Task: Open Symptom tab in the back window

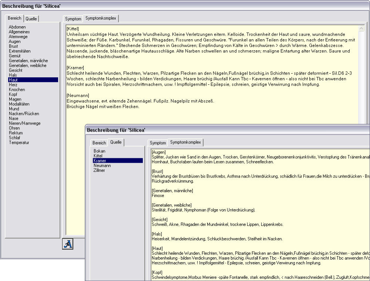Action: 73,19
